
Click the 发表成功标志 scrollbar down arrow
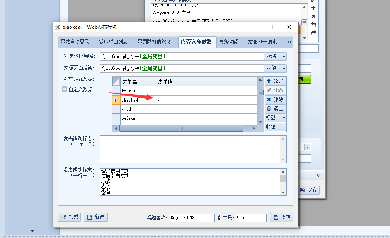point(283,192)
